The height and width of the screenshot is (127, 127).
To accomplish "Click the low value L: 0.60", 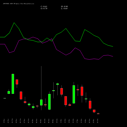I will click(x=64, y=9).
